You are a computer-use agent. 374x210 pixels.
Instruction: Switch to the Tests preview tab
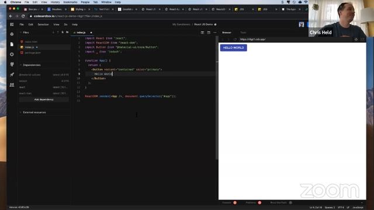(243, 33)
